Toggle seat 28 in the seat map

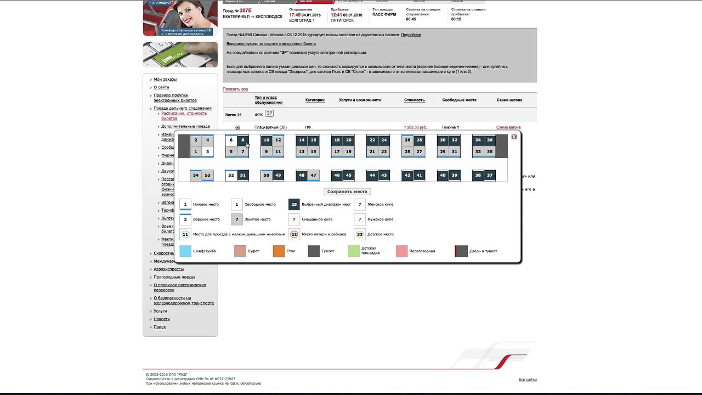point(419,140)
